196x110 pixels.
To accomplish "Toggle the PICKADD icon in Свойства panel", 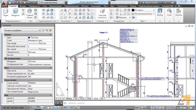I will point(43,30).
